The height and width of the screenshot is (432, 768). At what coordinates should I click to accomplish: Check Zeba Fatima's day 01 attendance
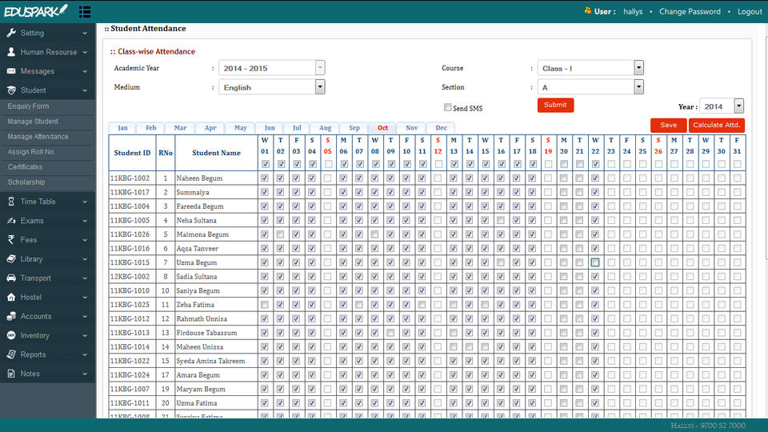[265, 305]
